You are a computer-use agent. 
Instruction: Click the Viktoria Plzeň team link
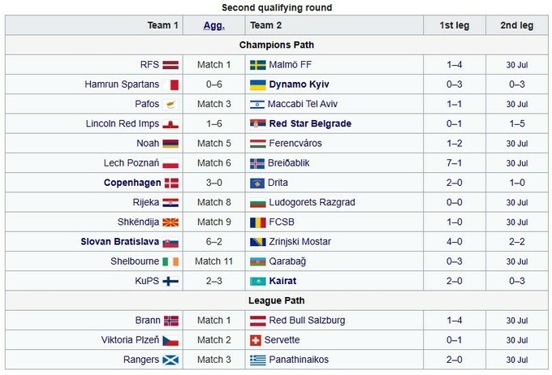pyautogui.click(x=130, y=340)
